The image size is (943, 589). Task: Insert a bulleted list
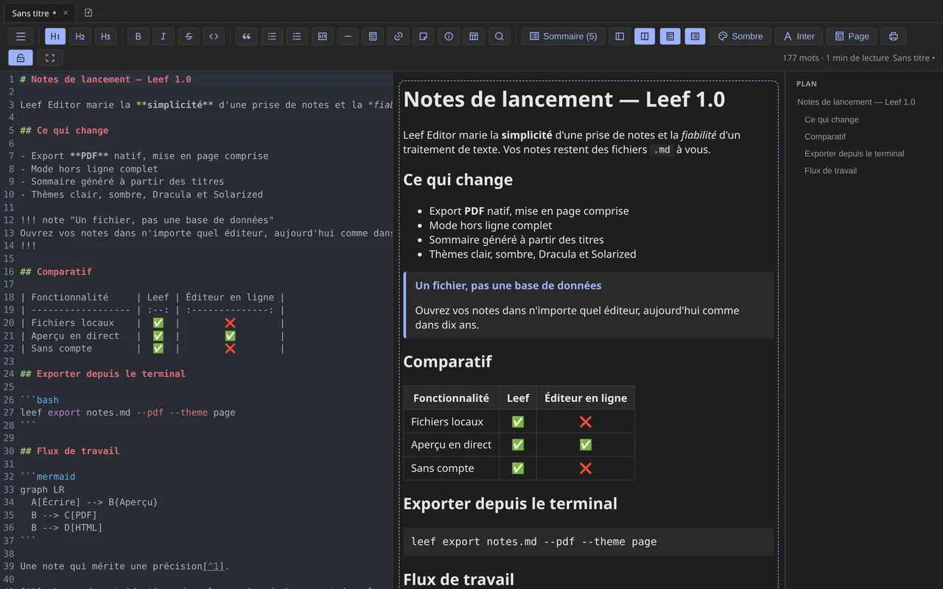[272, 36]
